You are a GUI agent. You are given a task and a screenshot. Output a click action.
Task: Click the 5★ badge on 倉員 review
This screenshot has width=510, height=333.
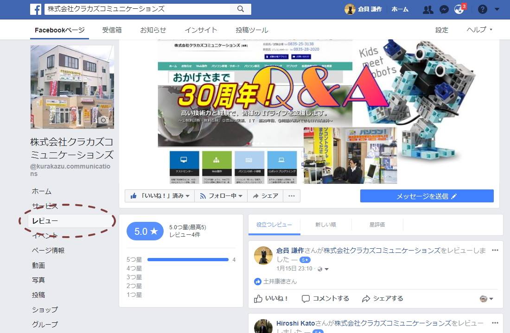point(305,260)
